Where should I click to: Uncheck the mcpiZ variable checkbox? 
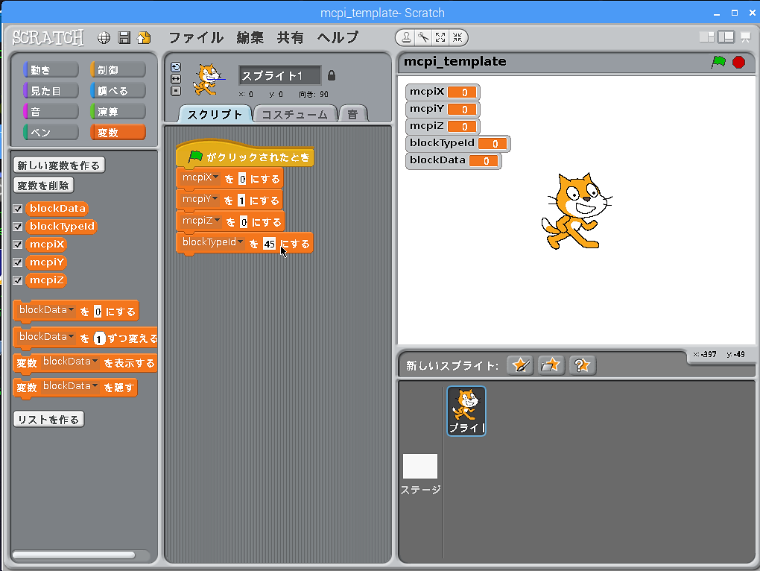(x=18, y=280)
